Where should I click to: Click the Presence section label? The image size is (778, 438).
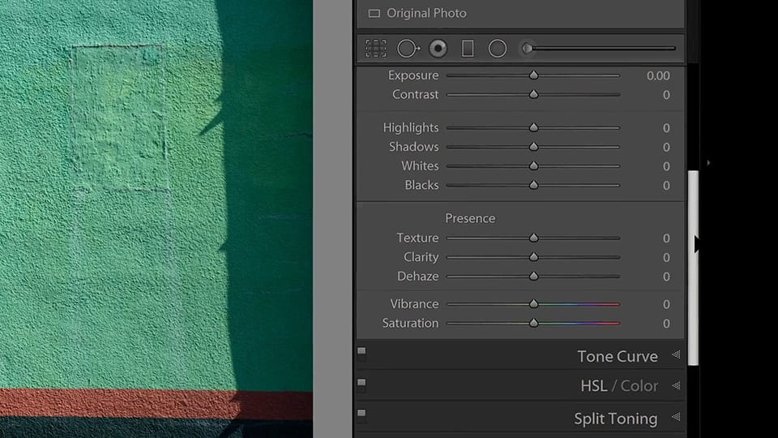click(470, 218)
